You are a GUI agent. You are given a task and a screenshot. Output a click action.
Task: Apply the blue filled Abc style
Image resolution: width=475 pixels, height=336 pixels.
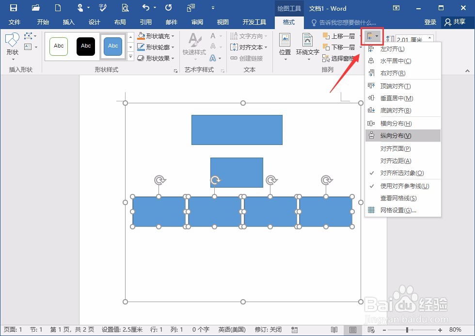[x=113, y=46]
